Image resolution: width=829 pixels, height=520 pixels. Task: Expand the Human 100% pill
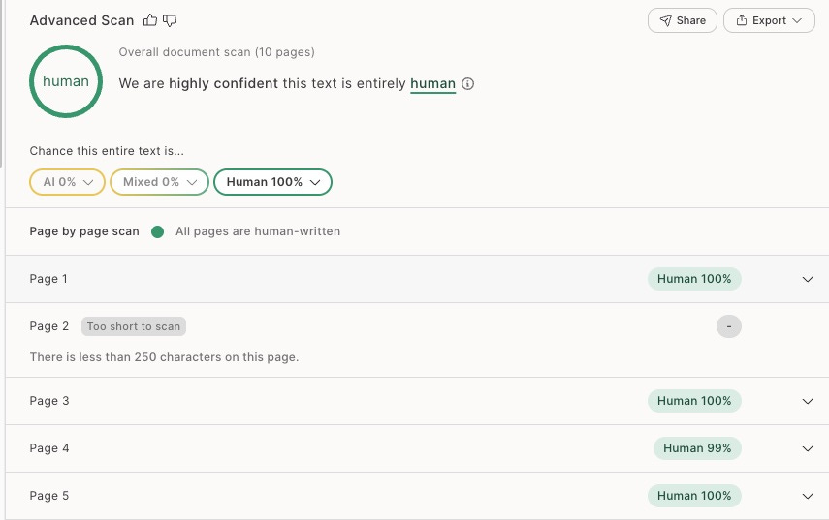coord(272,182)
